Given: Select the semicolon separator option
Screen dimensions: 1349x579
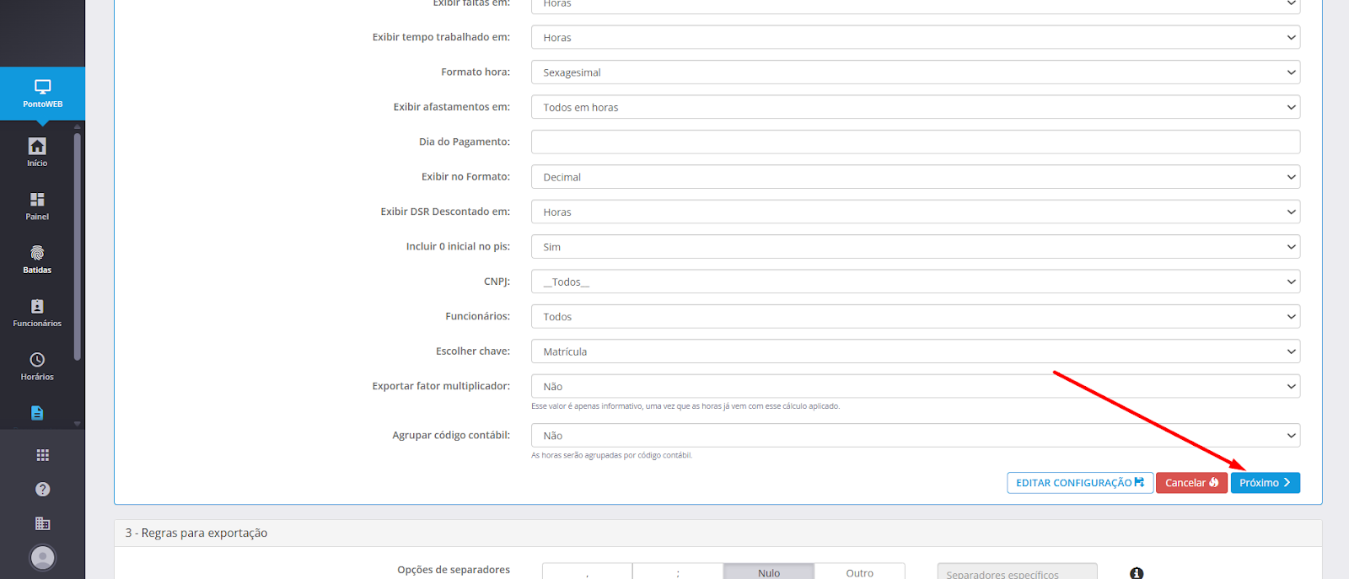Looking at the screenshot, I should click(678, 571).
